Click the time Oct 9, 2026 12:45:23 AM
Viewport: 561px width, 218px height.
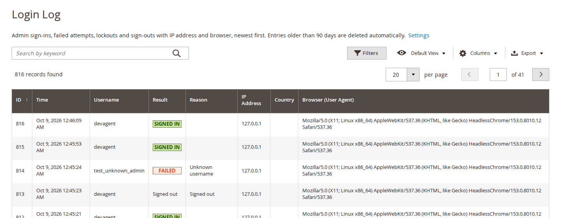coord(59,194)
